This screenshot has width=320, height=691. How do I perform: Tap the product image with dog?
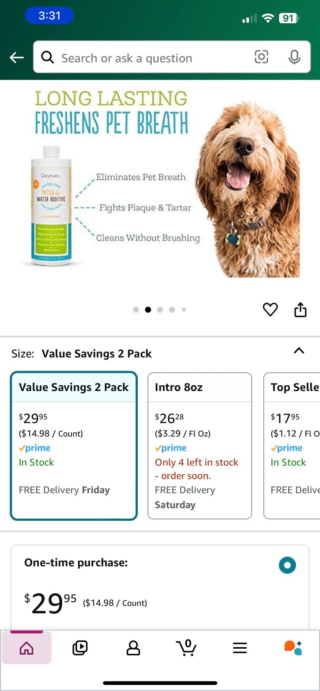pyautogui.click(x=160, y=184)
